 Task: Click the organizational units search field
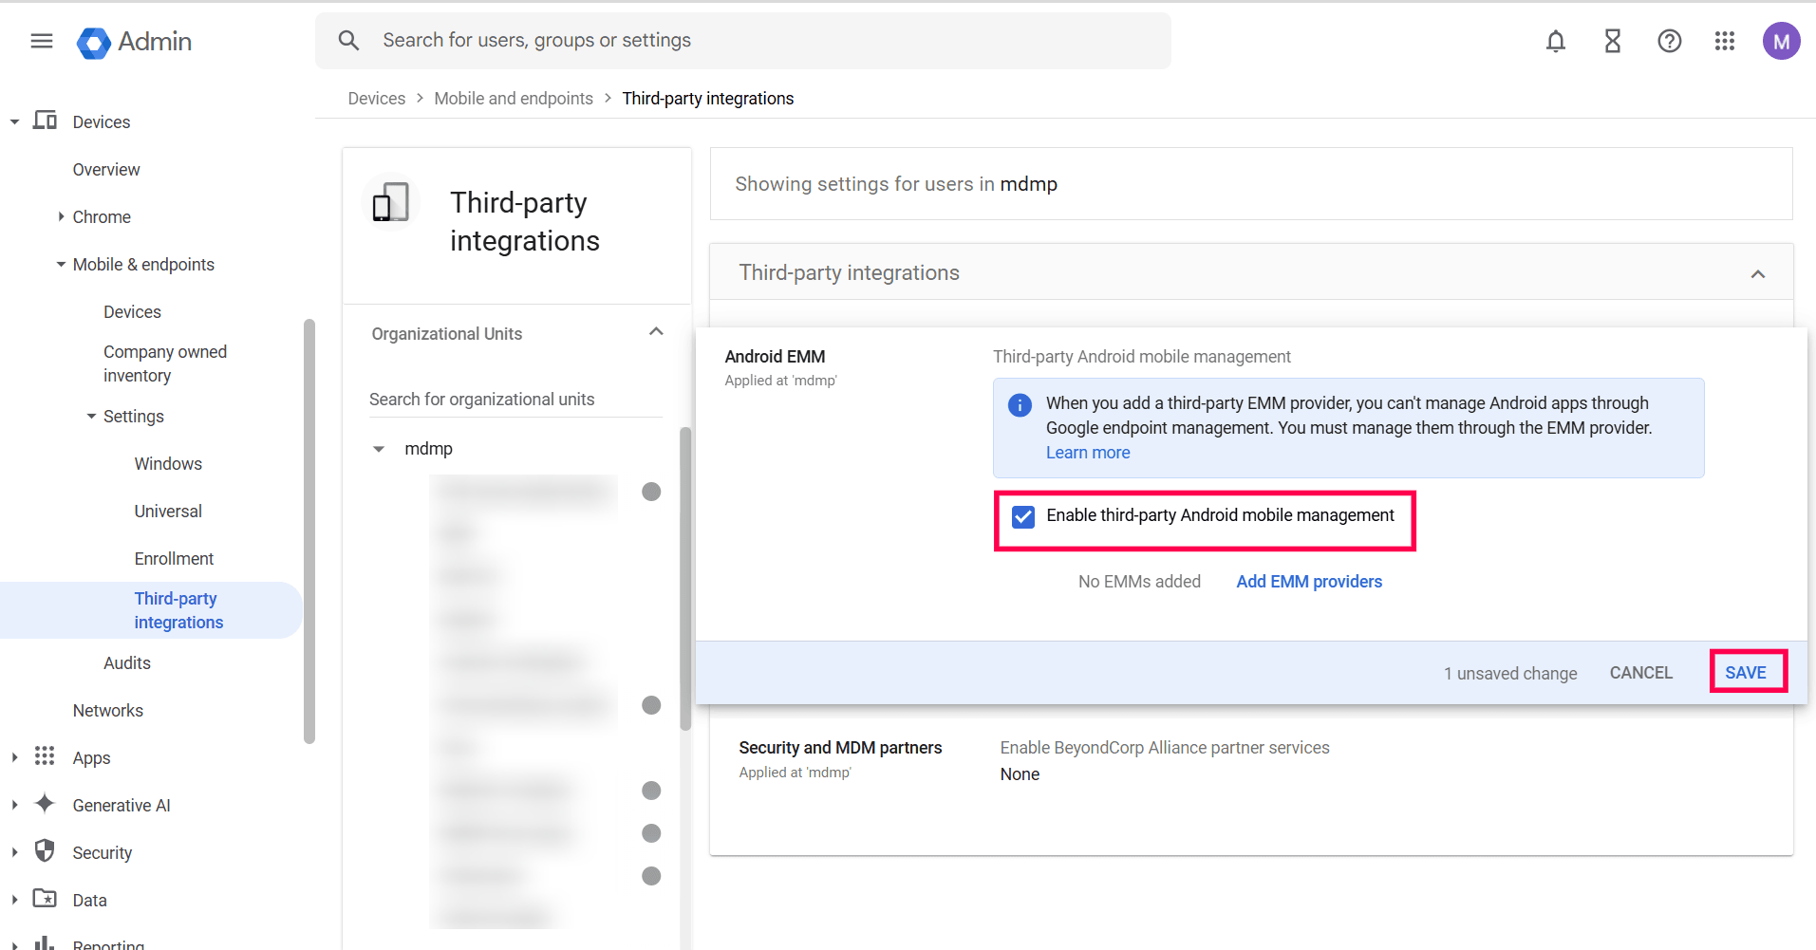point(515,400)
